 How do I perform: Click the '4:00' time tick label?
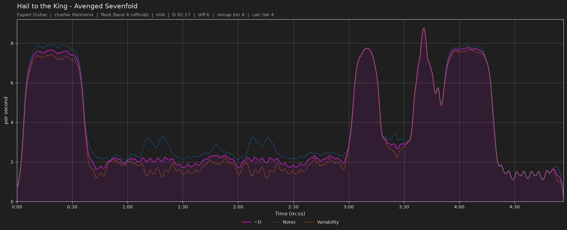click(459, 207)
